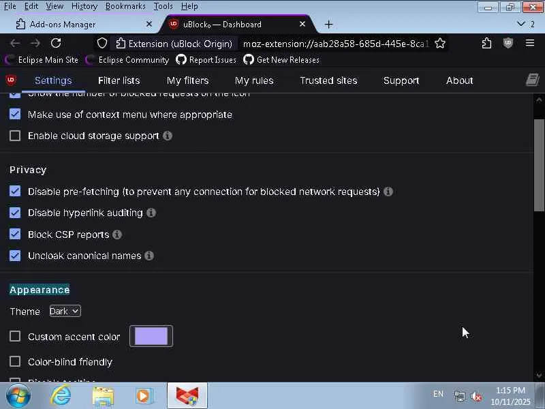The height and width of the screenshot is (409, 545).
Task: Enable Color-blind friendly checkbox
Action: pyautogui.click(x=15, y=361)
